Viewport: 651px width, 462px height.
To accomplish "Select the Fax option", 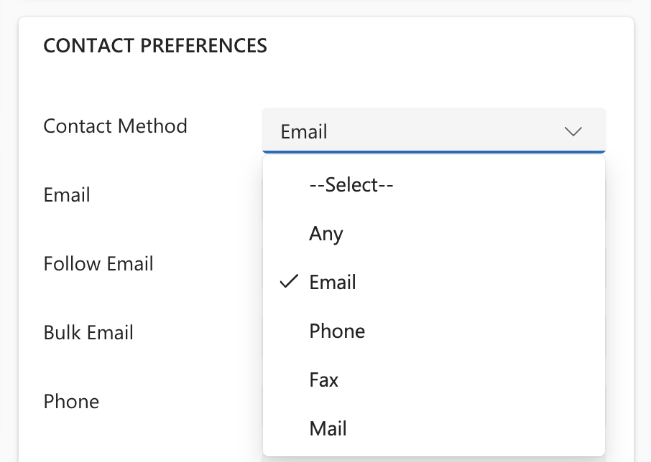I will pos(324,380).
